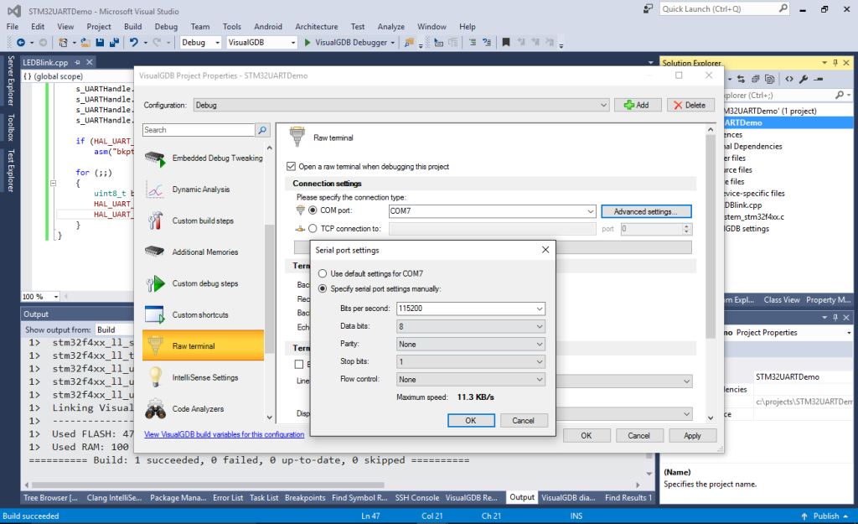Expand the Bits per second dropdown
The height and width of the screenshot is (524, 858).
coord(540,309)
